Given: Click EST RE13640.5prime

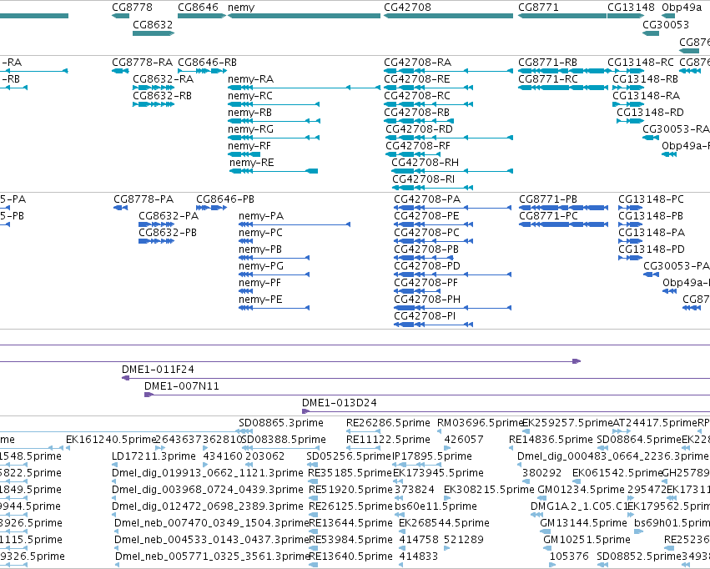Looking at the screenshot, I should [350, 556].
